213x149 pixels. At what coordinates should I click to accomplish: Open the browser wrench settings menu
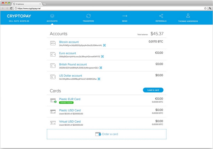click(210, 8)
